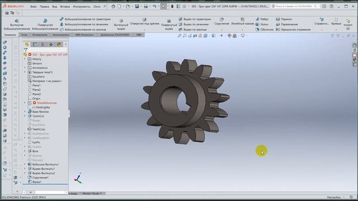Select Lofted Boss/Base (Бобышка по сечениям)
The image size is (358, 201).
pos(84,24)
